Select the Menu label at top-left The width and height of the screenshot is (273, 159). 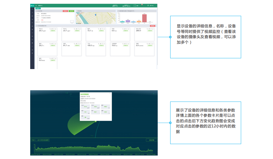tap(32, 6)
